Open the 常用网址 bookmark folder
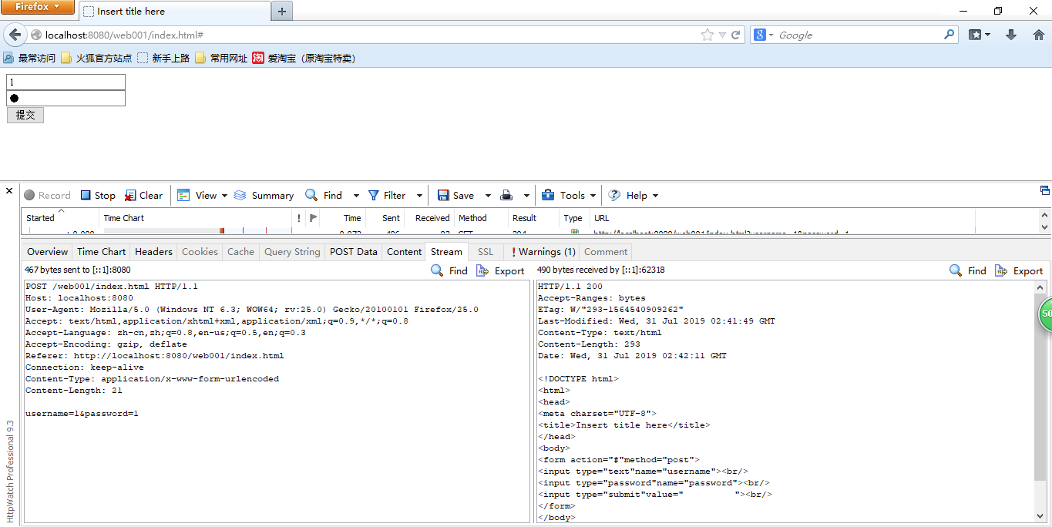This screenshot has width=1052, height=527. point(221,58)
